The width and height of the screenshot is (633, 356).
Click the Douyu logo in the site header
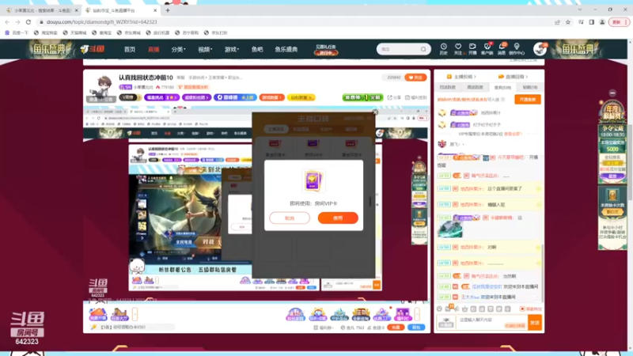click(93, 49)
